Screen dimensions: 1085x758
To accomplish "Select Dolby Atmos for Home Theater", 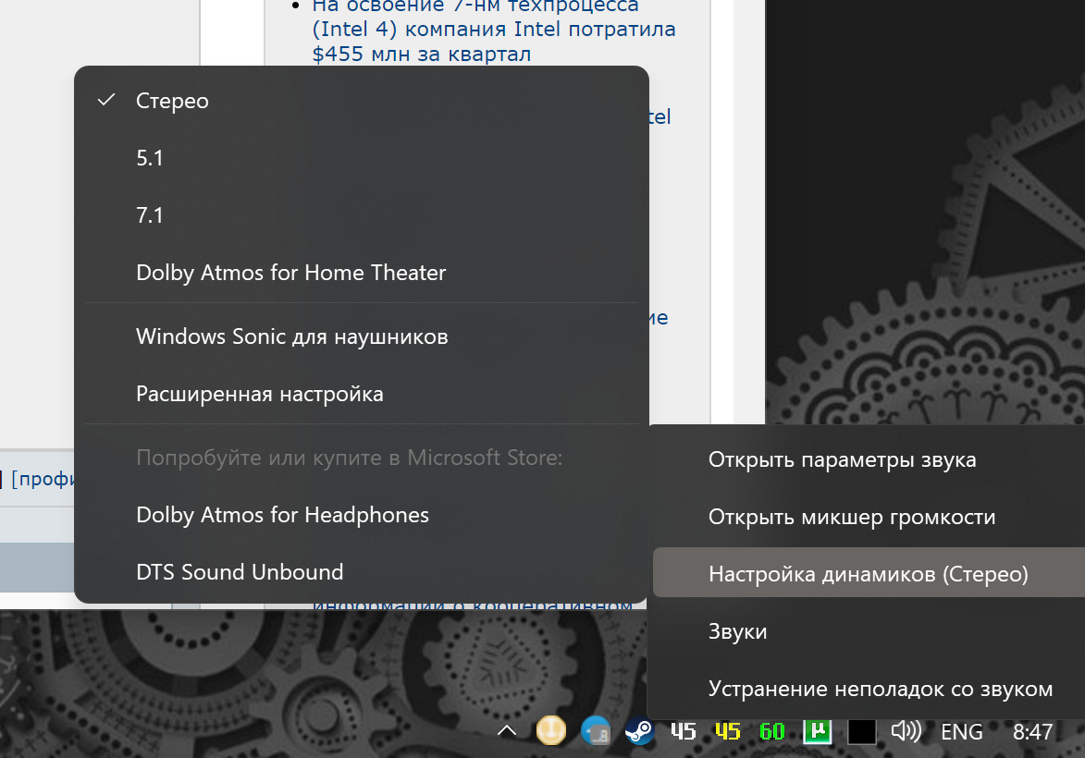I will 362,274.
